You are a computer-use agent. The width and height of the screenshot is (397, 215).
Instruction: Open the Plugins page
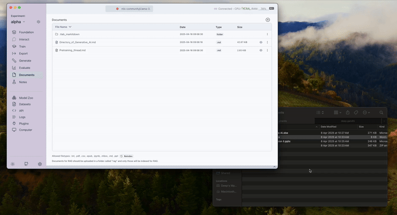(24, 123)
